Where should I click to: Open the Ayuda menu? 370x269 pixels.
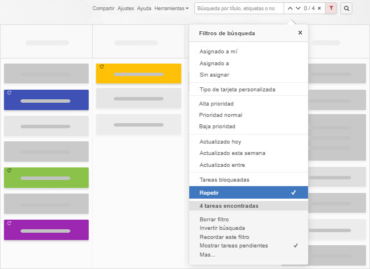coord(144,9)
